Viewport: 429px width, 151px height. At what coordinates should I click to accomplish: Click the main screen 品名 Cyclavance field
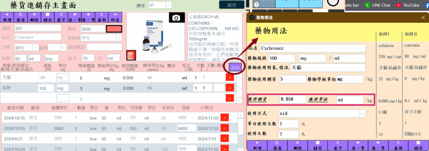click(38, 37)
